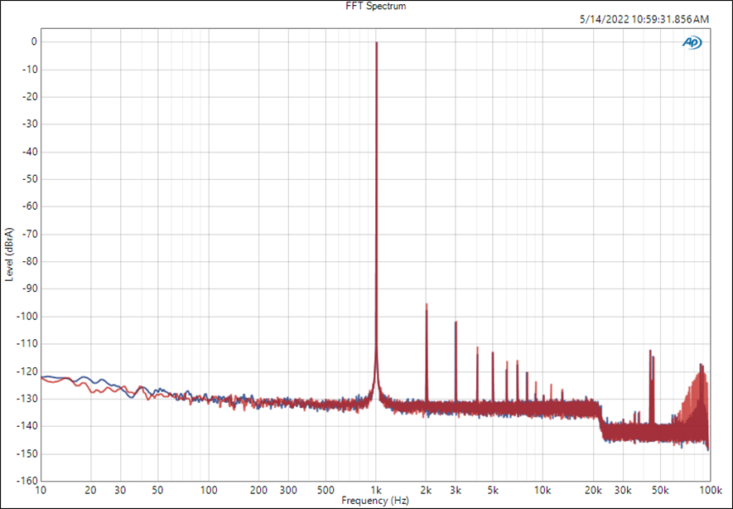Click the level axis tick label "-140"

coord(28,426)
